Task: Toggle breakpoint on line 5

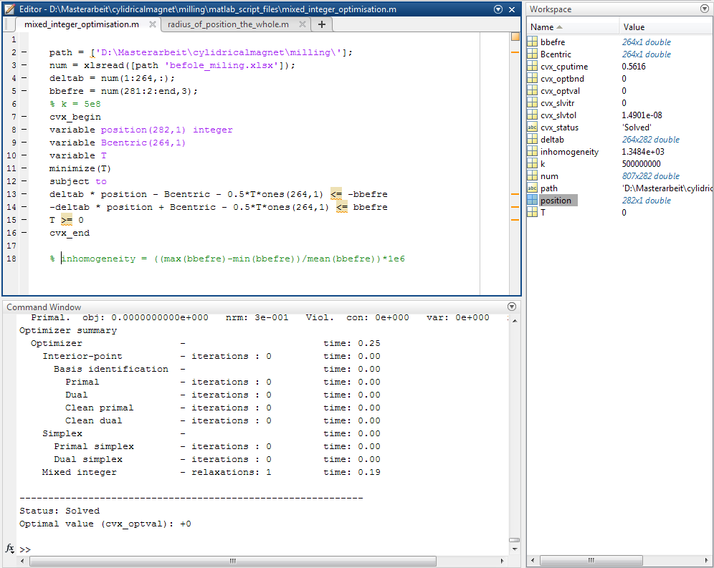Action: pos(24,91)
